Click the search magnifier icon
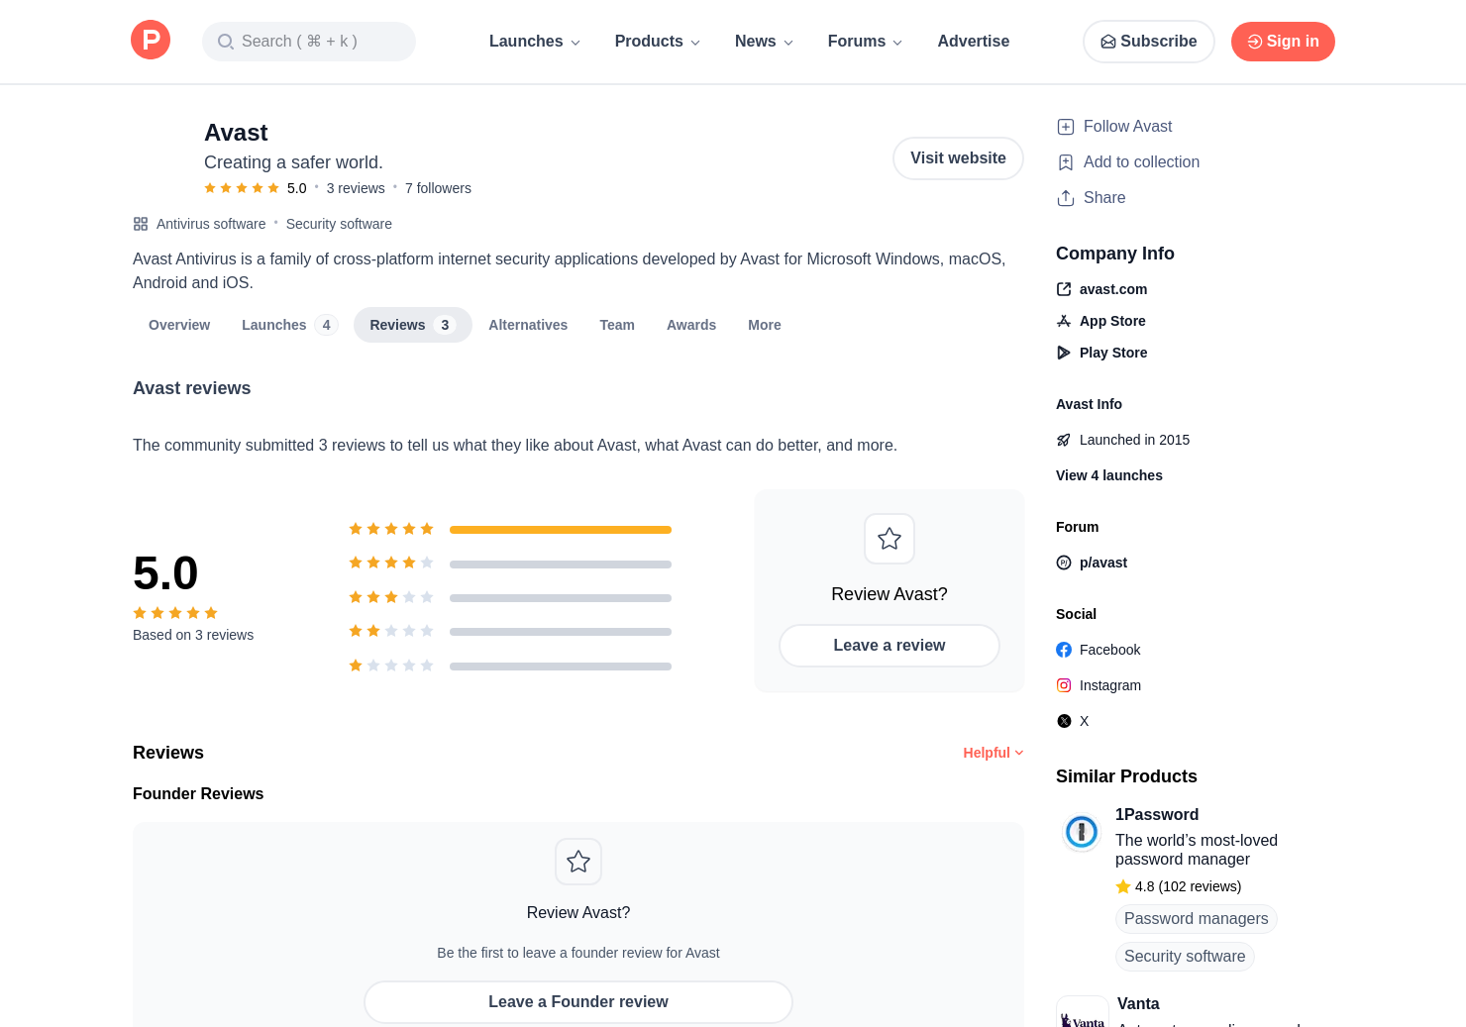Viewport: 1466px width, 1027px height. [x=226, y=42]
